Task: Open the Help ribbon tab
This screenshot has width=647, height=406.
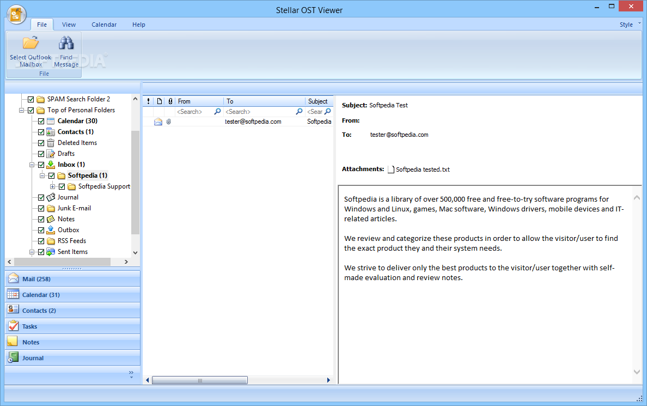Action: (x=139, y=25)
